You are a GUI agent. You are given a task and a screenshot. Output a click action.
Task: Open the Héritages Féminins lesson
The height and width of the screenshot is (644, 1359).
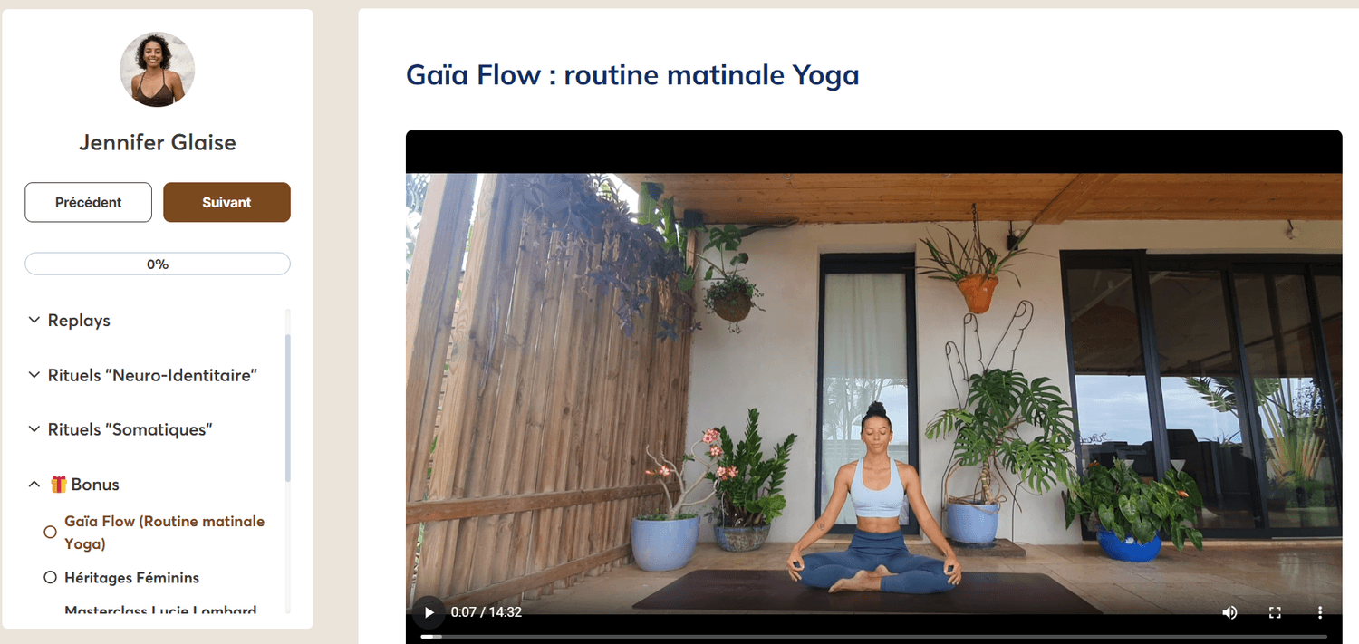click(131, 577)
